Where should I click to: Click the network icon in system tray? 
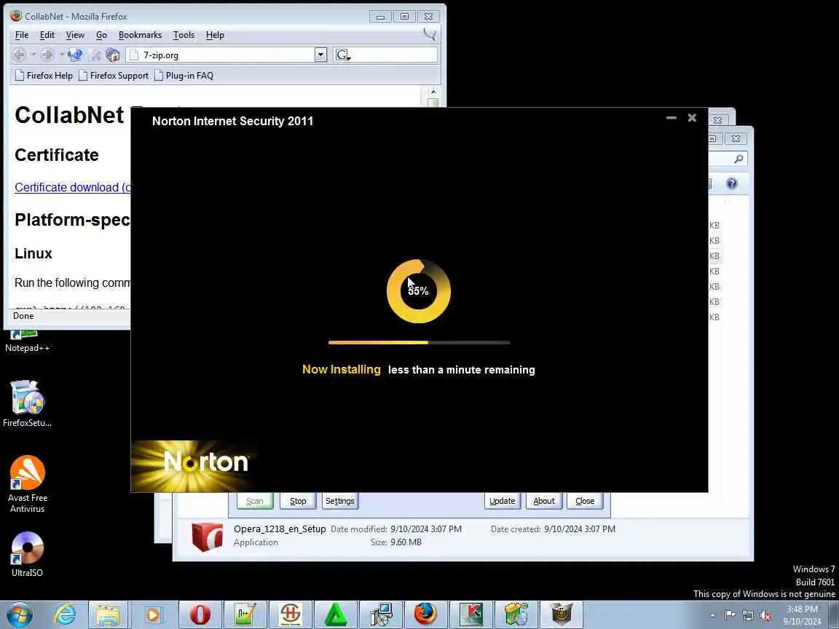747,615
